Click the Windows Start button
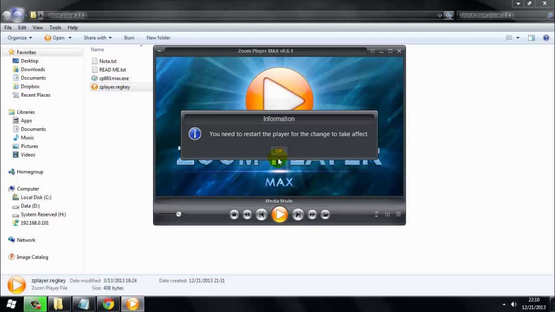 point(12,304)
